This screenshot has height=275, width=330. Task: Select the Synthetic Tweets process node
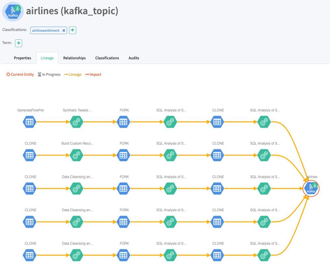(77, 122)
